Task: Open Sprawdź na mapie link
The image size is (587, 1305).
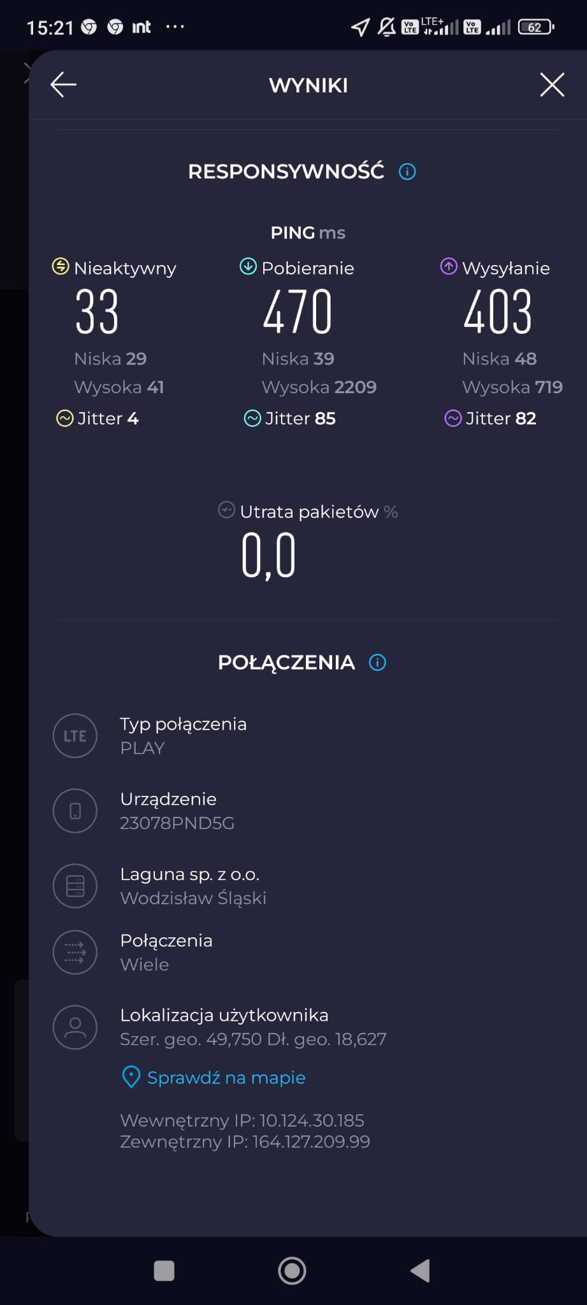Action: tap(226, 1078)
